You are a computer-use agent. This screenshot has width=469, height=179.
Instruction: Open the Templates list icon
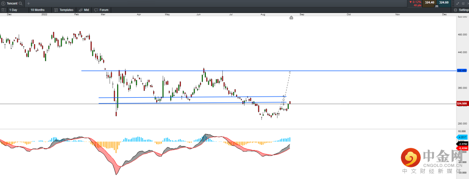click(x=56, y=10)
